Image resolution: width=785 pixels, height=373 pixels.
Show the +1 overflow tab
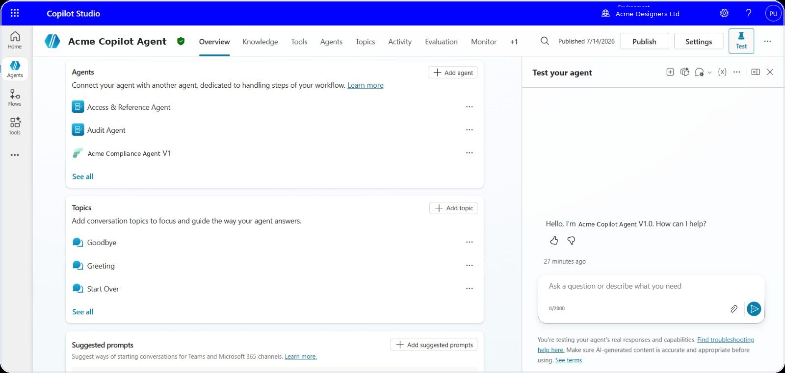pyautogui.click(x=514, y=42)
